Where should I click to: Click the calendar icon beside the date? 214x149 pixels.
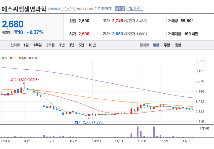[73, 9]
